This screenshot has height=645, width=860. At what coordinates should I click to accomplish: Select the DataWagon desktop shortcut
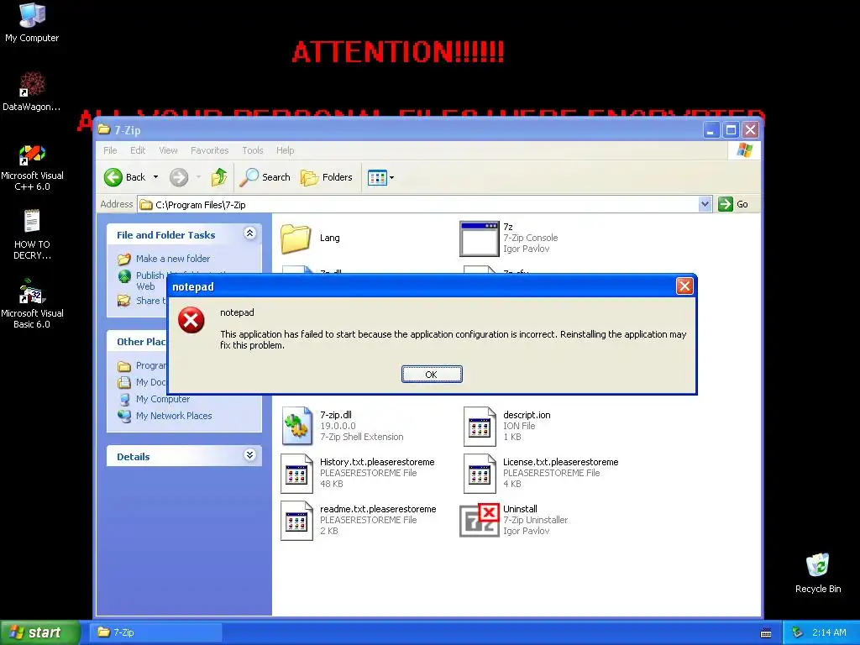pos(32,92)
